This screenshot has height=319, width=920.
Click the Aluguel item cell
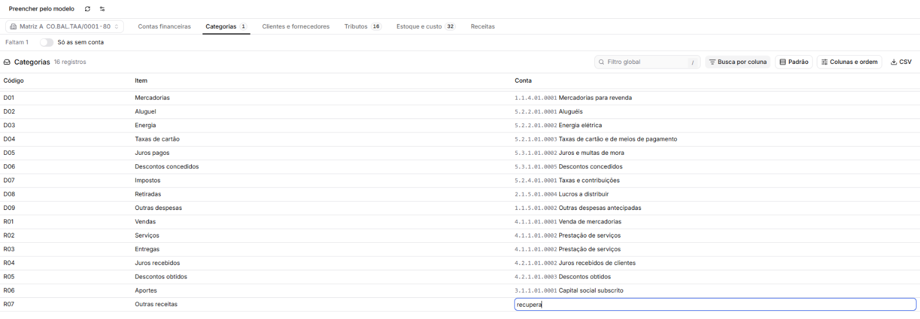click(146, 111)
